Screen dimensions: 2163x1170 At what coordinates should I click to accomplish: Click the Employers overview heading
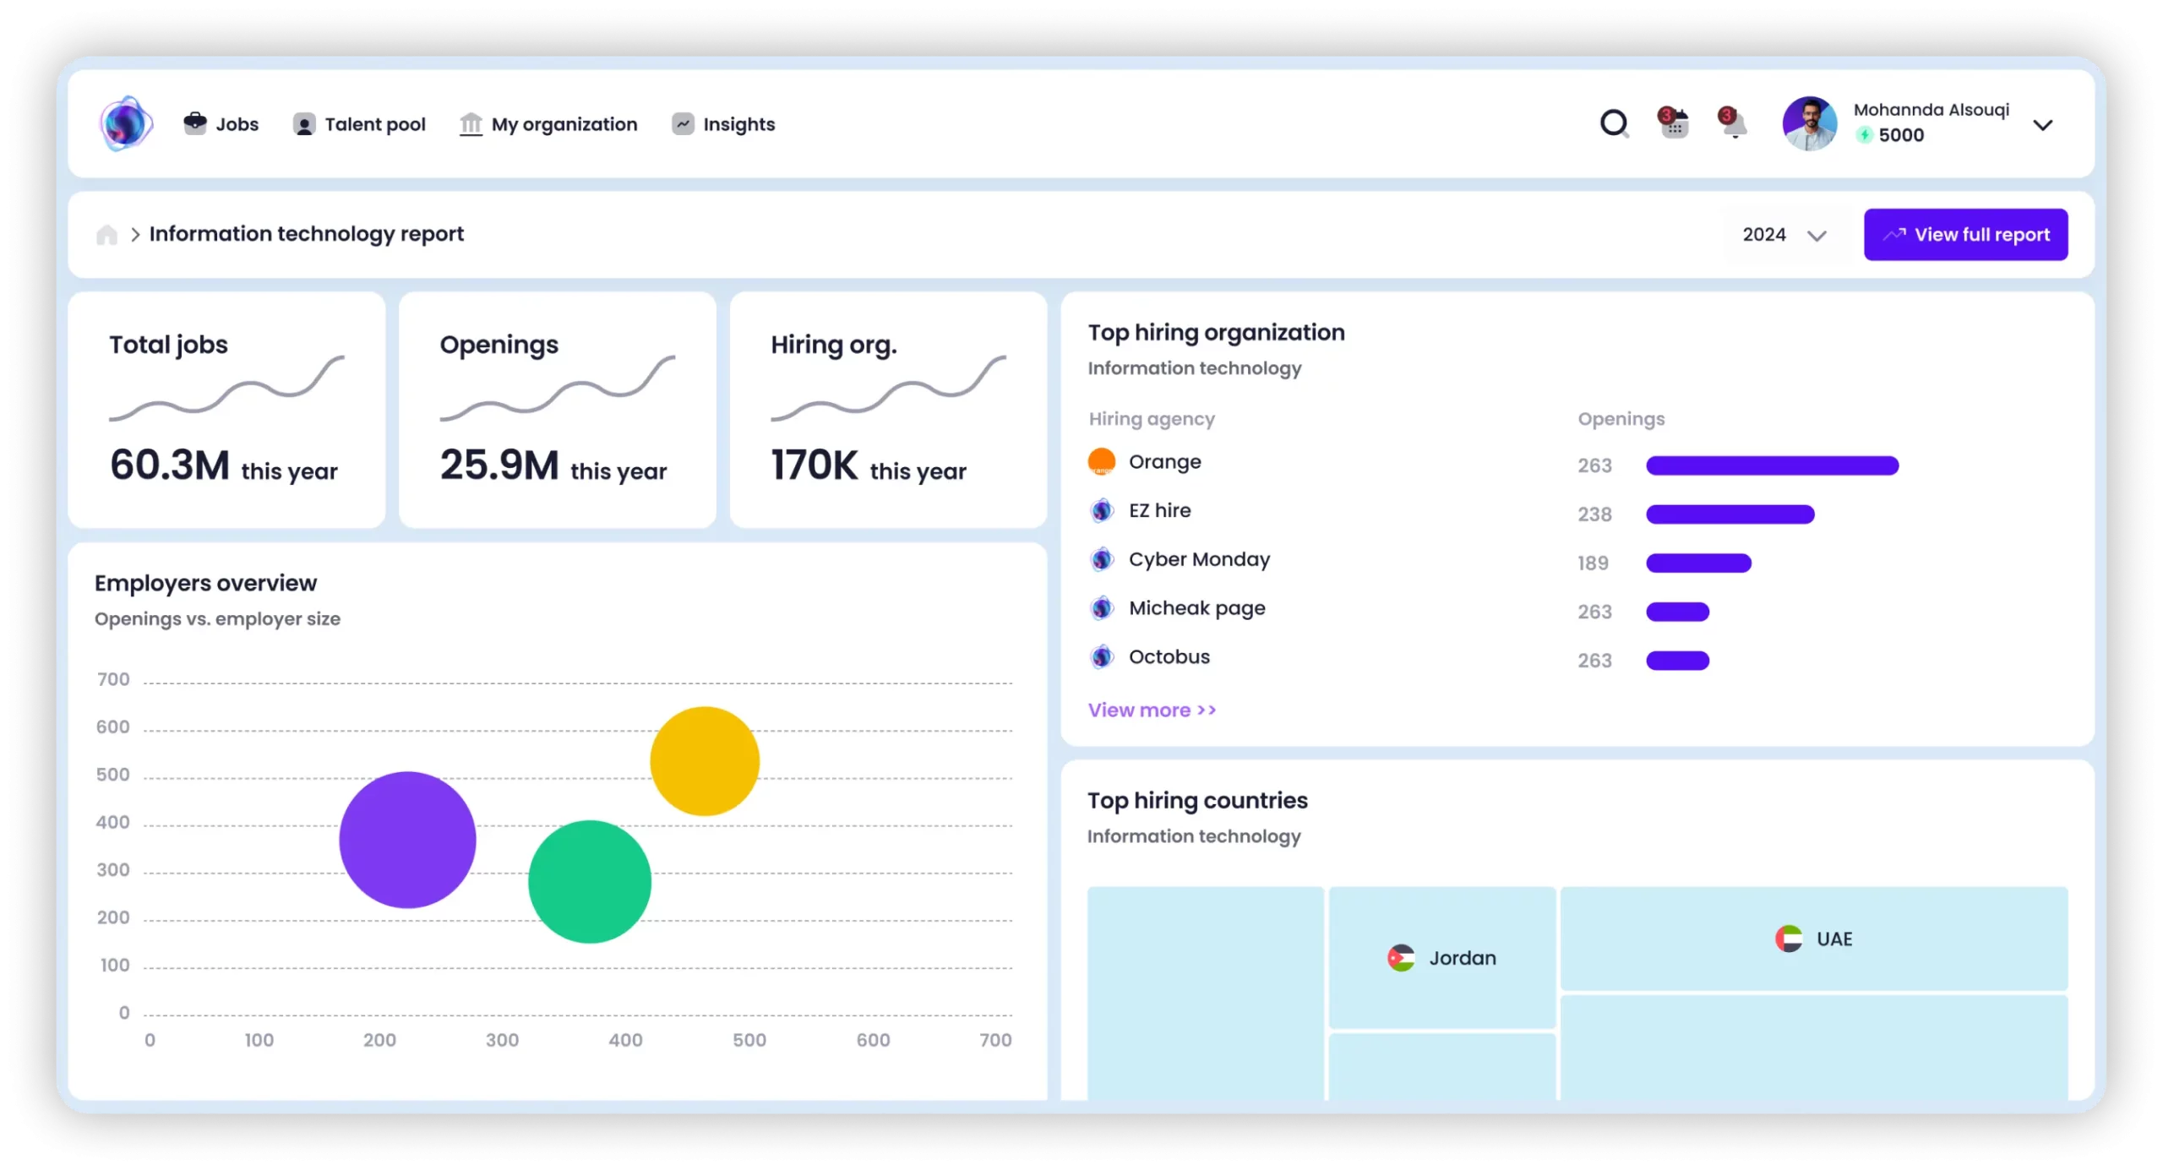[205, 583]
